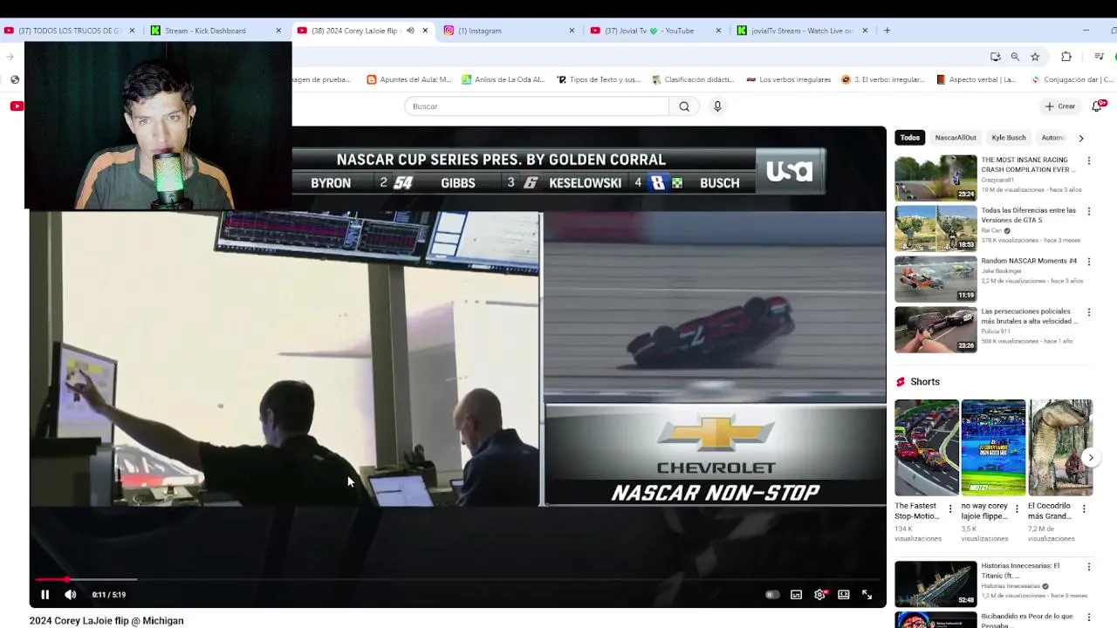
Task: Open Clasificación didáctica bookmark
Action: (694, 79)
